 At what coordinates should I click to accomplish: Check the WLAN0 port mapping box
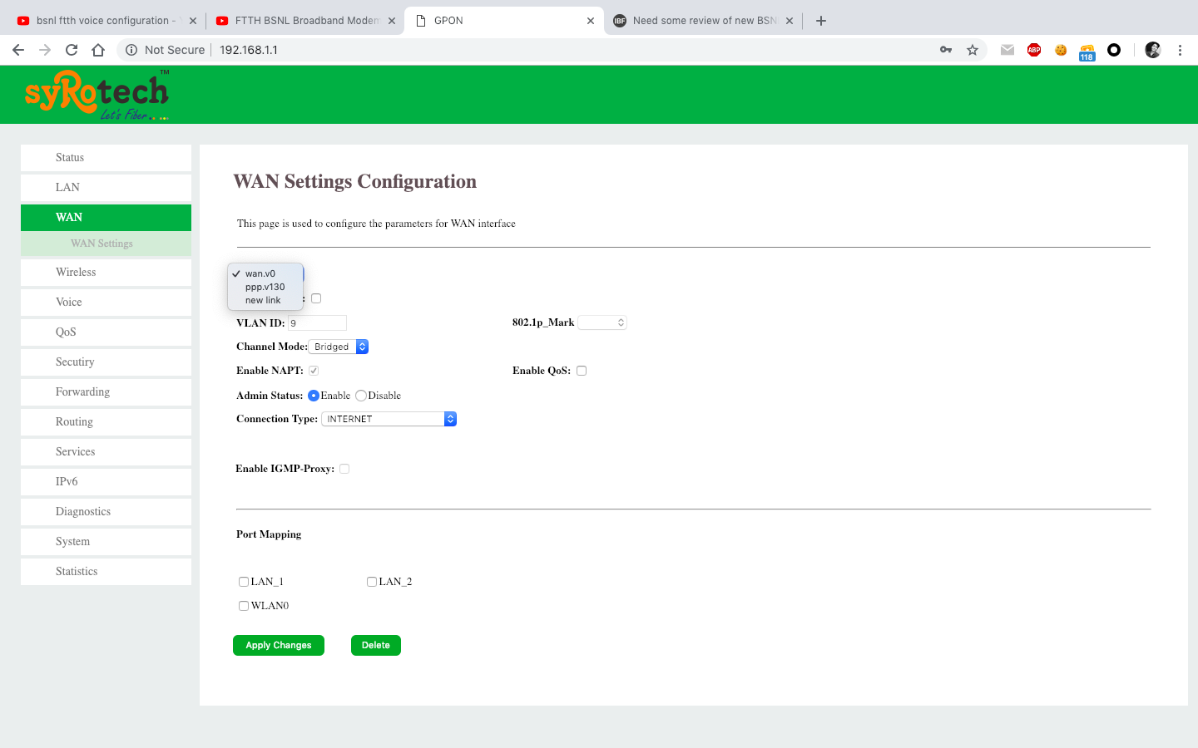[244, 606]
